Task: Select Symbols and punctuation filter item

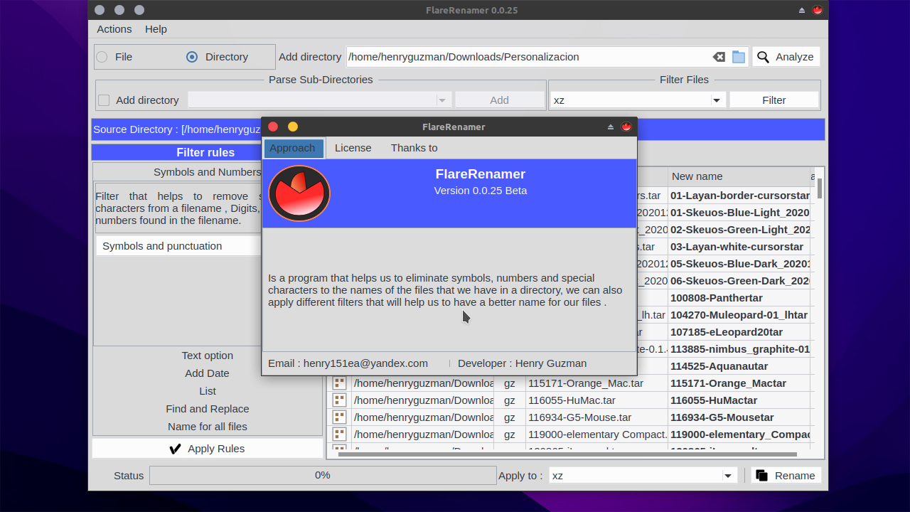Action: pos(178,246)
